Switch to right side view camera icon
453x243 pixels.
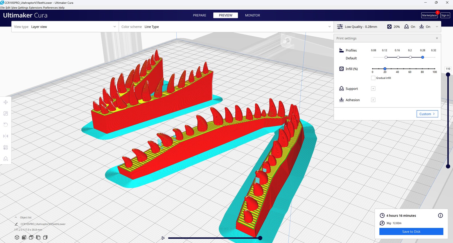coord(45,237)
